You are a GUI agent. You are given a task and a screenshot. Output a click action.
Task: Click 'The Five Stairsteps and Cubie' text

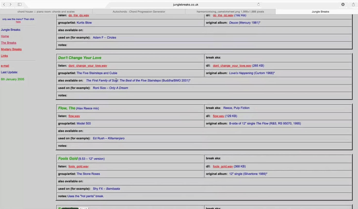[x=97, y=73]
